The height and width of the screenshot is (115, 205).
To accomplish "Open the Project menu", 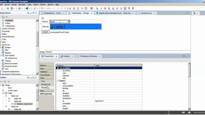I will tap(43, 4).
